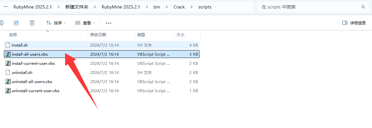
Task: Click the uninstall-all-users.vbs script icon
Action: pyautogui.click(x=8, y=82)
